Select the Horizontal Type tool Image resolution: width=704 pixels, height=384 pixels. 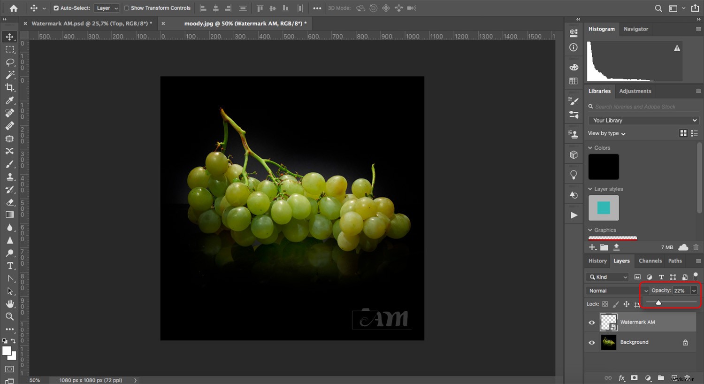pos(10,265)
